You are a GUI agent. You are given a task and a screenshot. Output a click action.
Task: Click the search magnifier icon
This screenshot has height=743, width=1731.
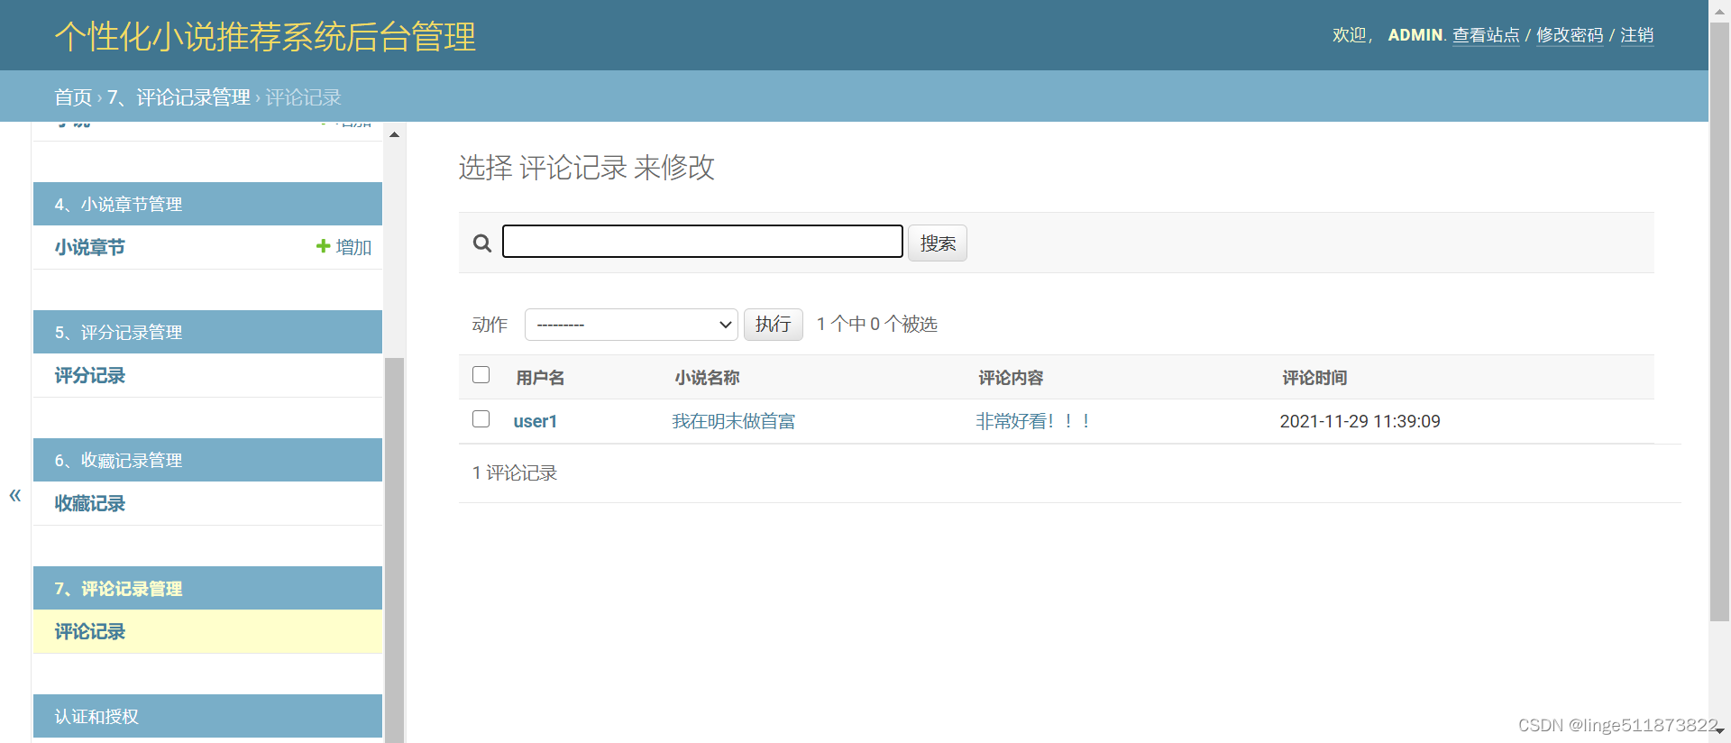click(x=482, y=243)
